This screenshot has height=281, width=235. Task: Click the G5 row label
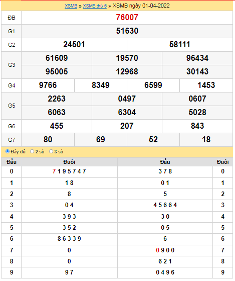click(12, 106)
